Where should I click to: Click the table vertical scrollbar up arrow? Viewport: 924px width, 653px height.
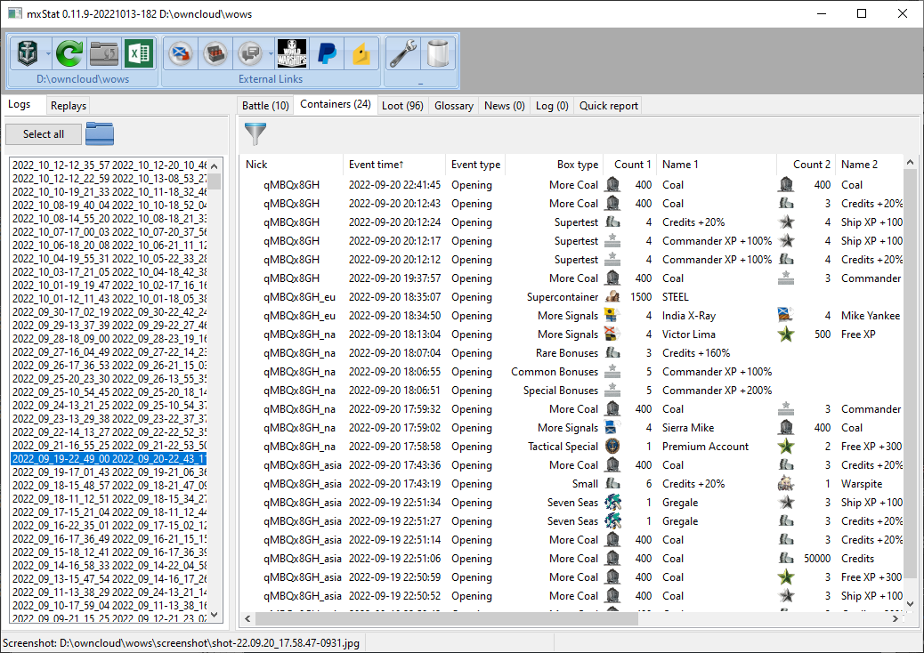pyautogui.click(x=910, y=161)
